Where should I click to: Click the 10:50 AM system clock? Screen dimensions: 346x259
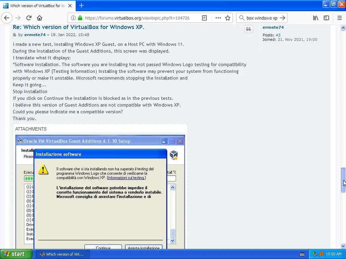(x=333, y=254)
